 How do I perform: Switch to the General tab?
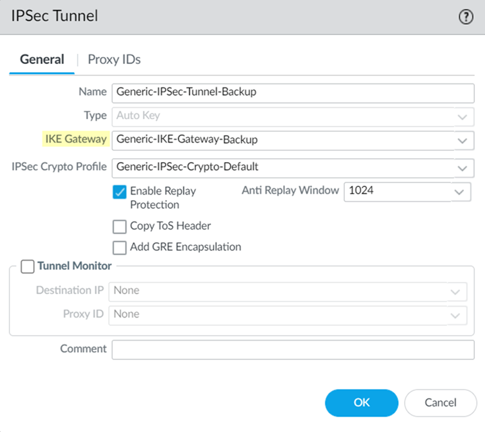pos(42,59)
